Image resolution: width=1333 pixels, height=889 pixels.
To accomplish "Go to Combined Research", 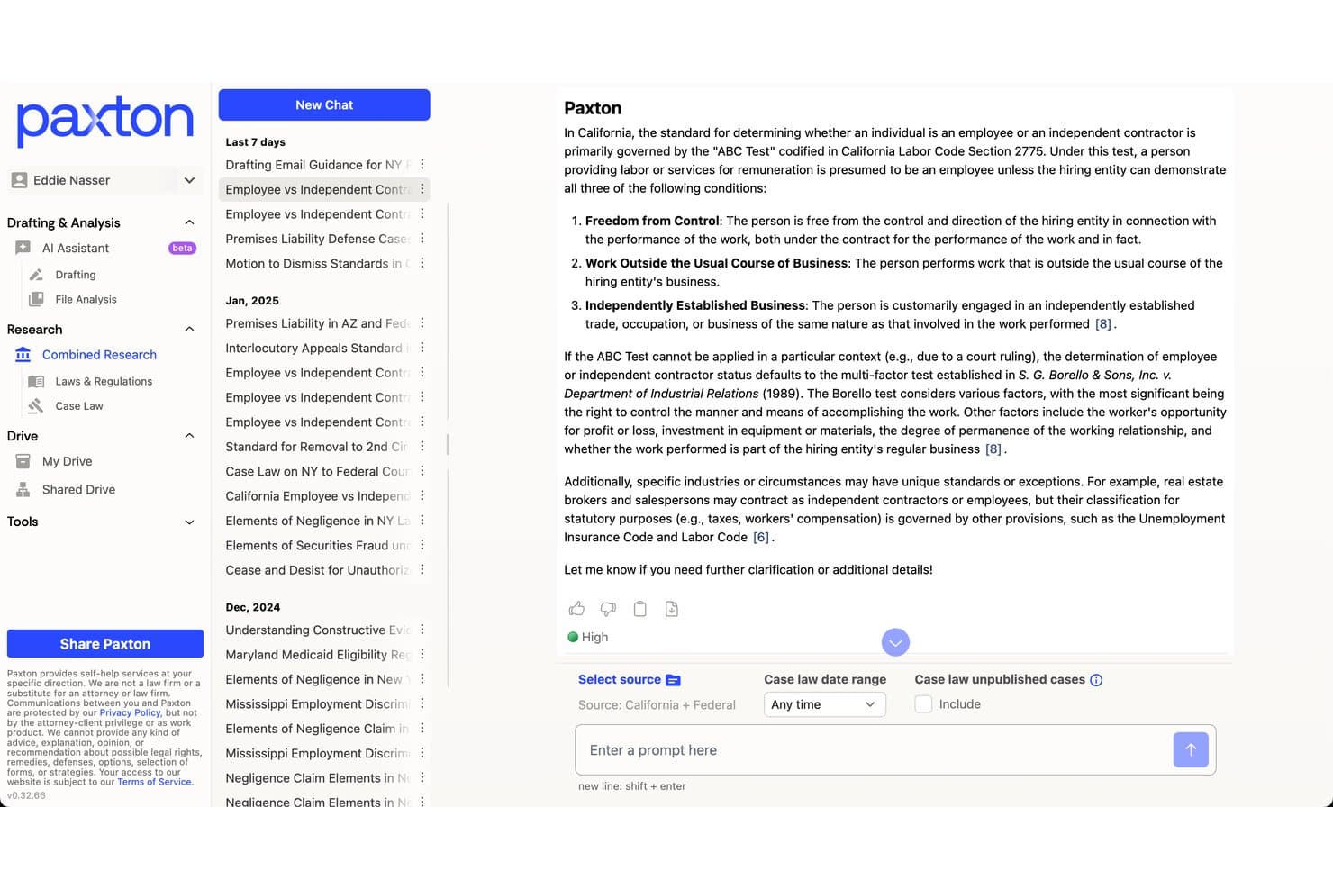I will [x=99, y=355].
